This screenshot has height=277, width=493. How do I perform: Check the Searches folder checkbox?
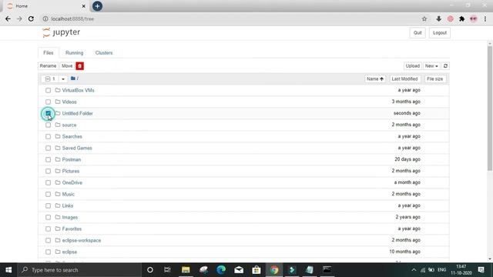(48, 137)
